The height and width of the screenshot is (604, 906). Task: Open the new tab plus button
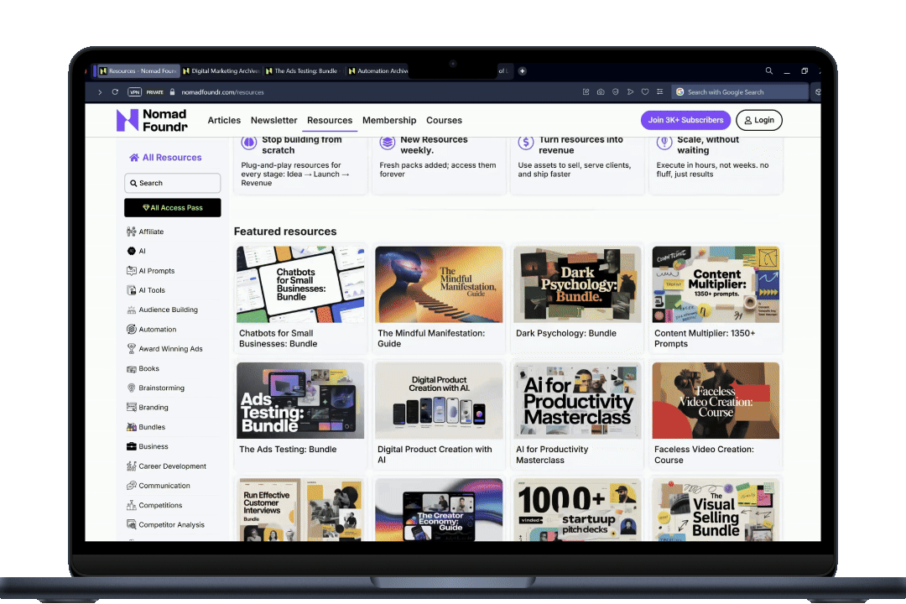point(522,71)
